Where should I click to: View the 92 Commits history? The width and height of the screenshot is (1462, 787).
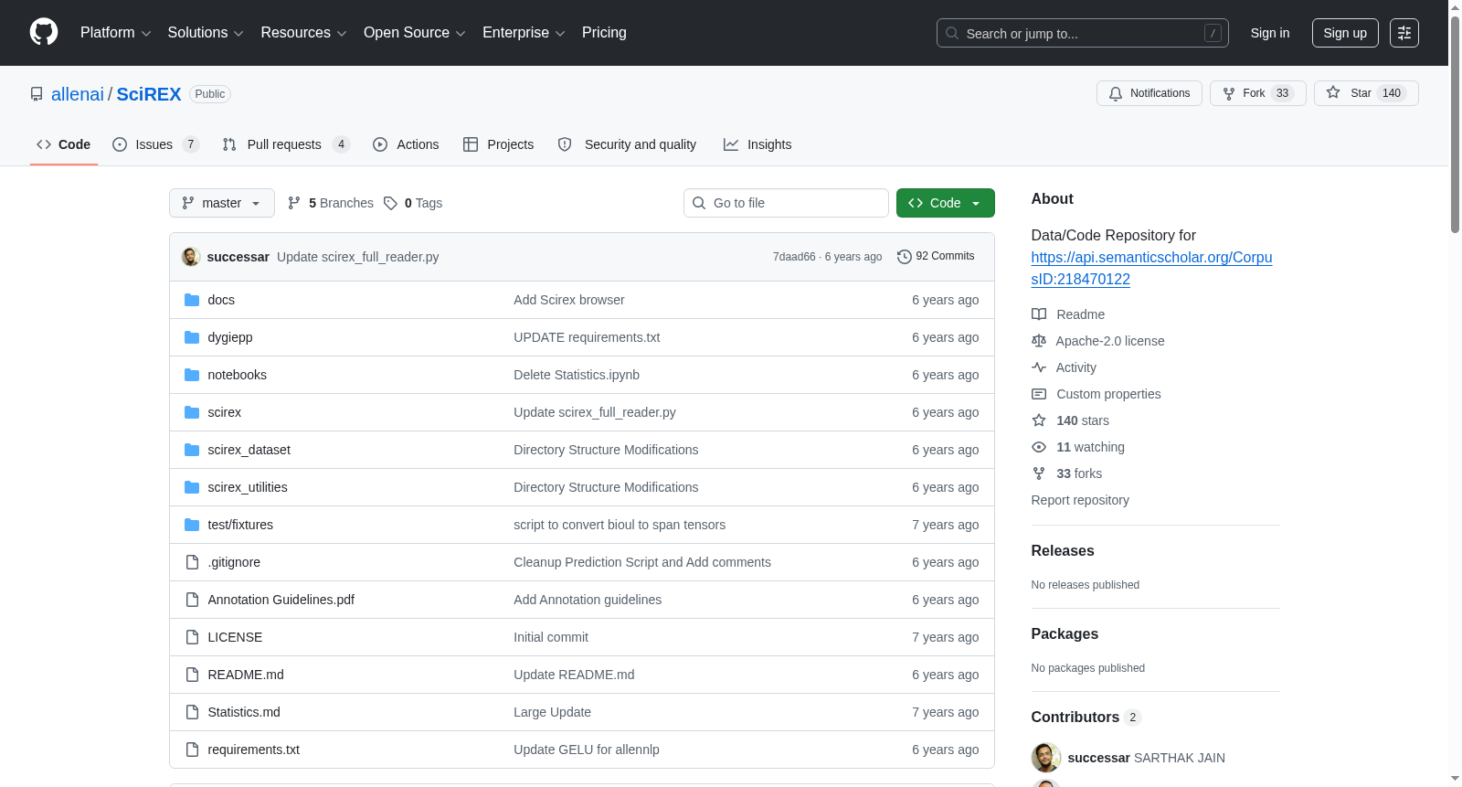click(x=936, y=257)
